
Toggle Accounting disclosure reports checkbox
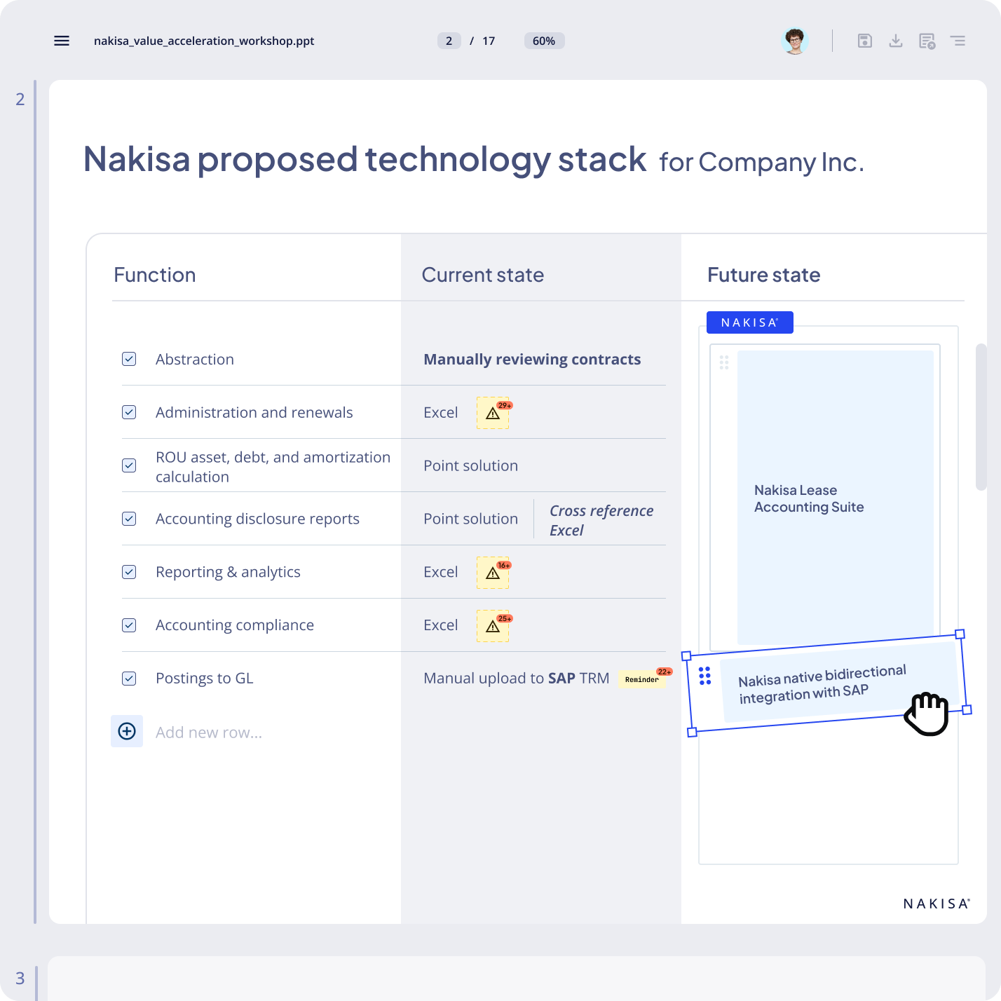[x=129, y=519]
